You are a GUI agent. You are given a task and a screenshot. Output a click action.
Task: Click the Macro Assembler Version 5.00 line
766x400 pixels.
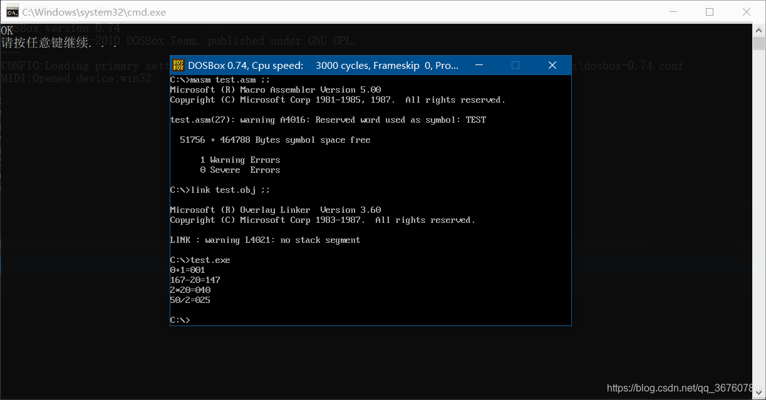[276, 90]
